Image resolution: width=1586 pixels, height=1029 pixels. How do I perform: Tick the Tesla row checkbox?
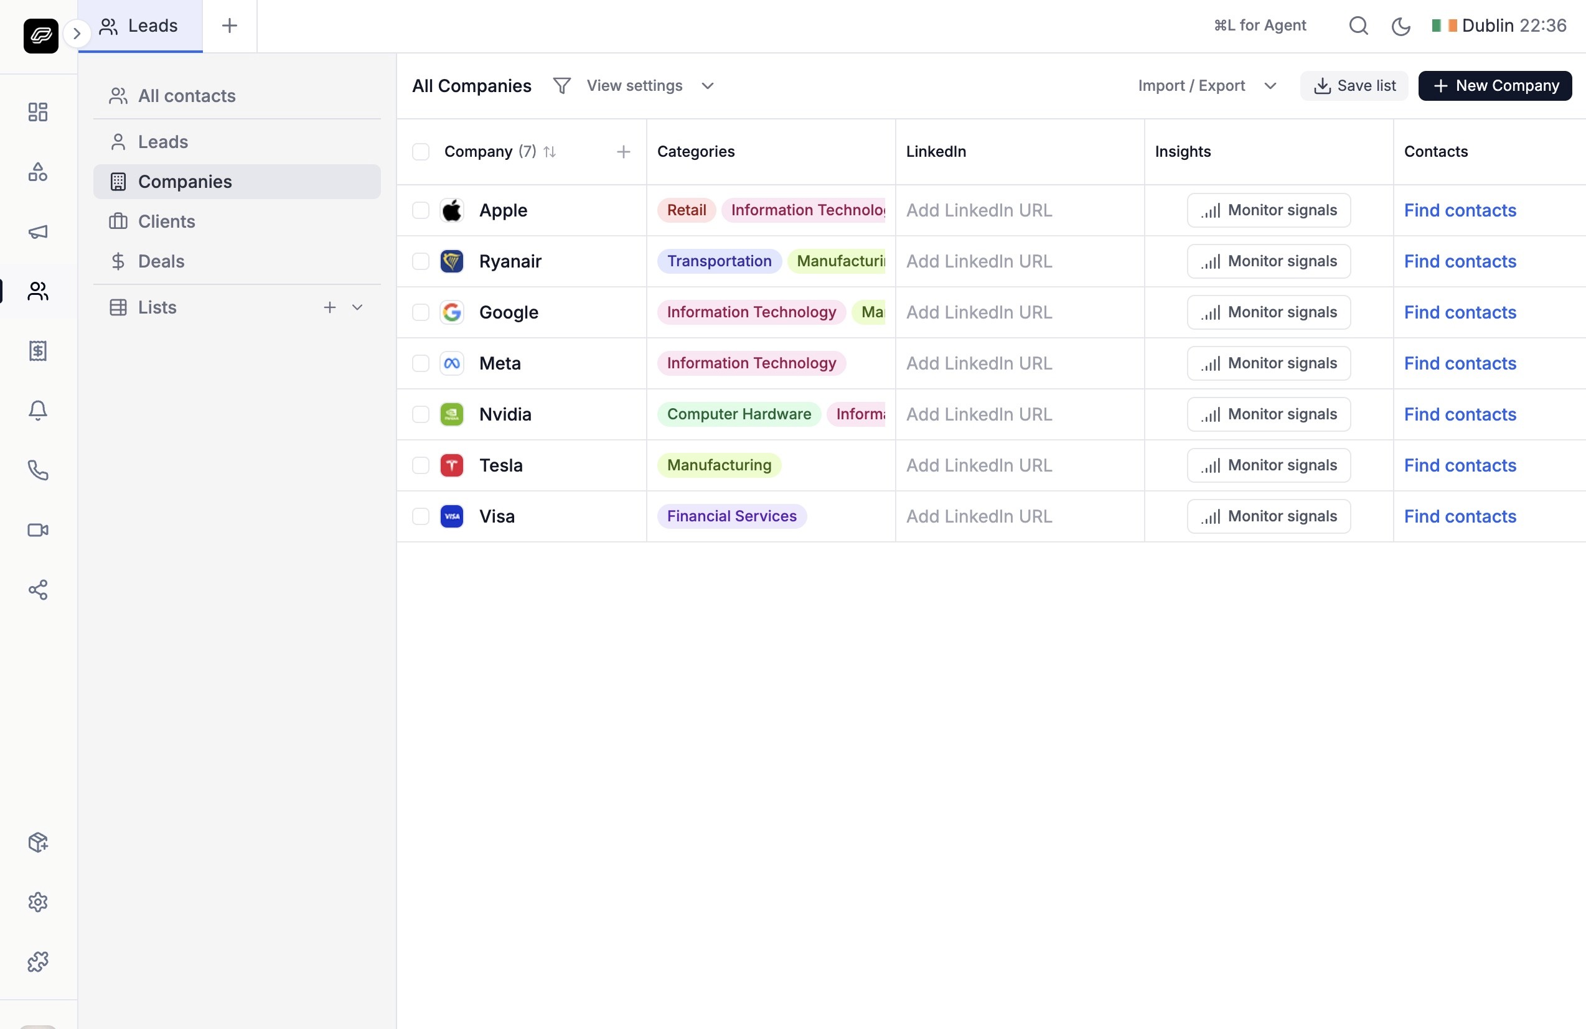(x=421, y=465)
